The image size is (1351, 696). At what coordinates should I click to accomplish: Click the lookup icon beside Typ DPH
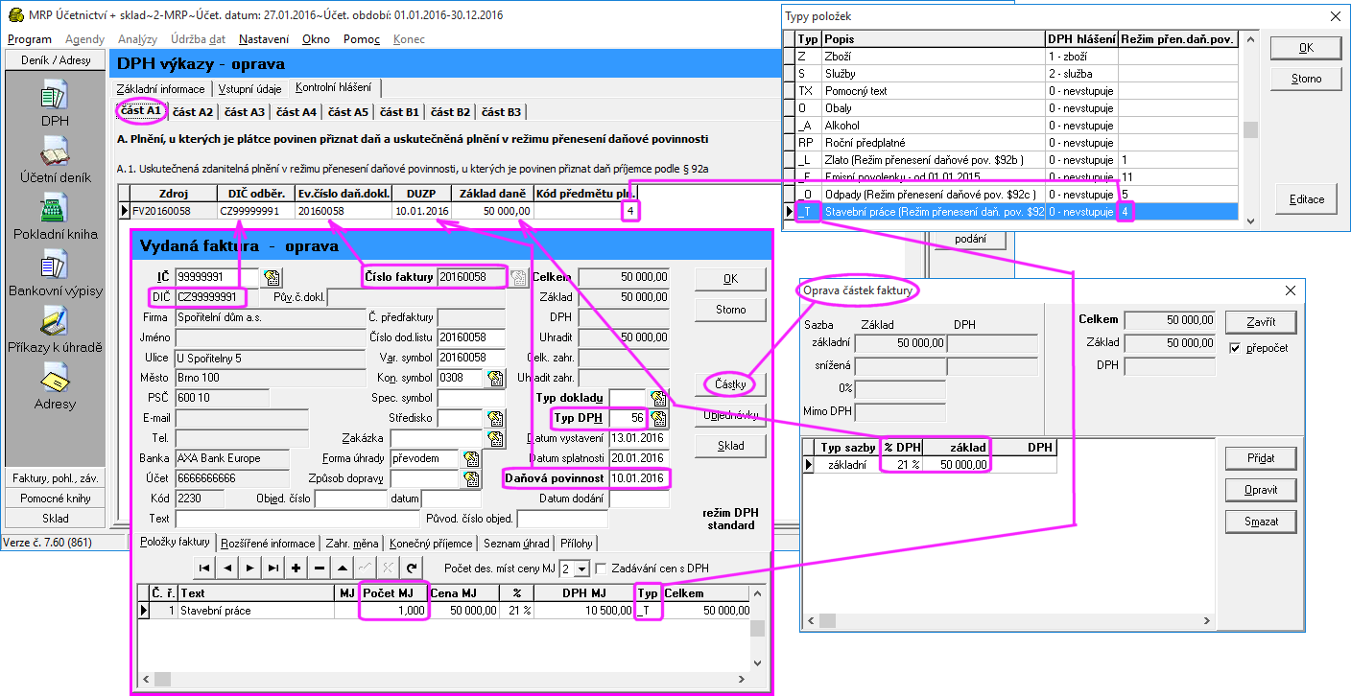(658, 418)
